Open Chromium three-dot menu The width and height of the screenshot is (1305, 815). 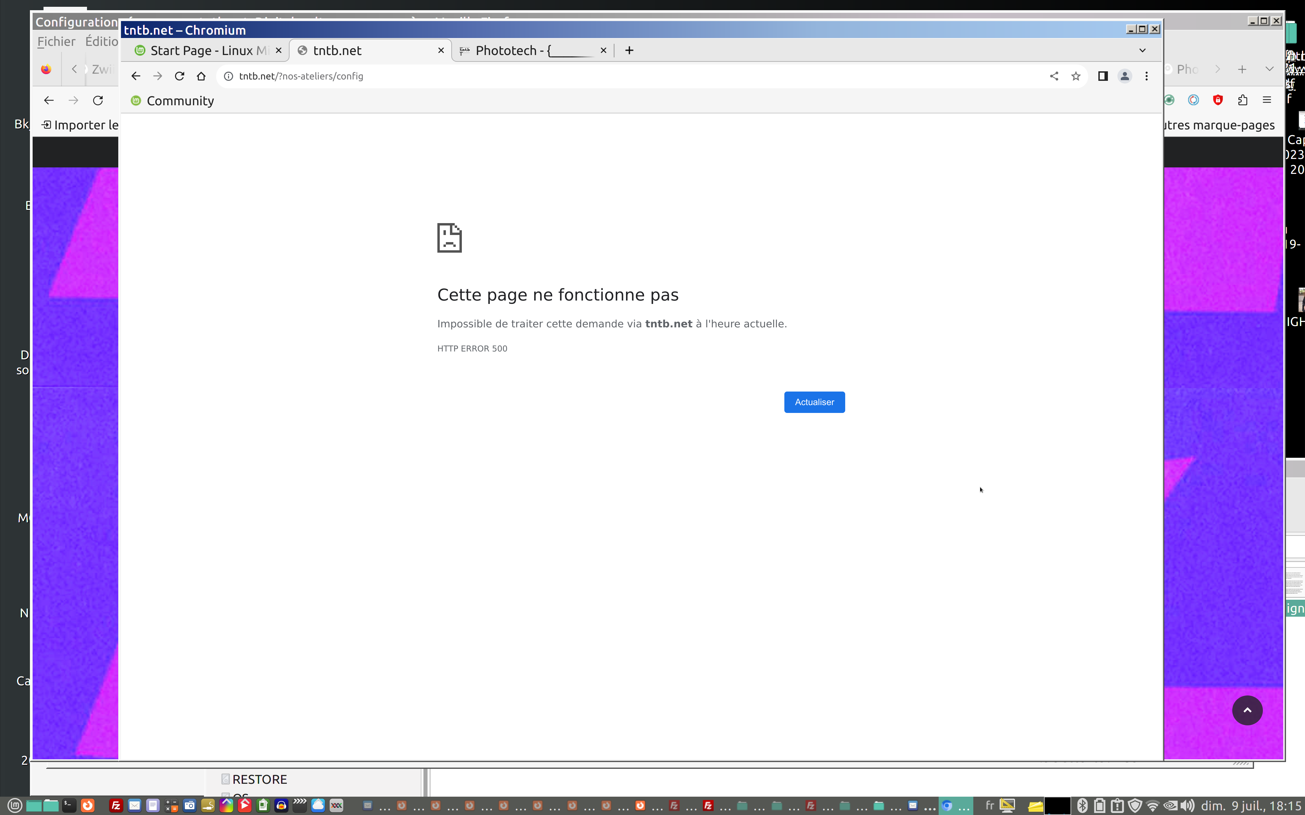[x=1146, y=76]
